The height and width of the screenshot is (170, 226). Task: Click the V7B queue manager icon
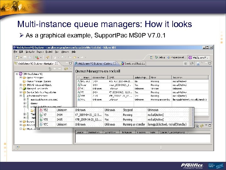pos(41,120)
